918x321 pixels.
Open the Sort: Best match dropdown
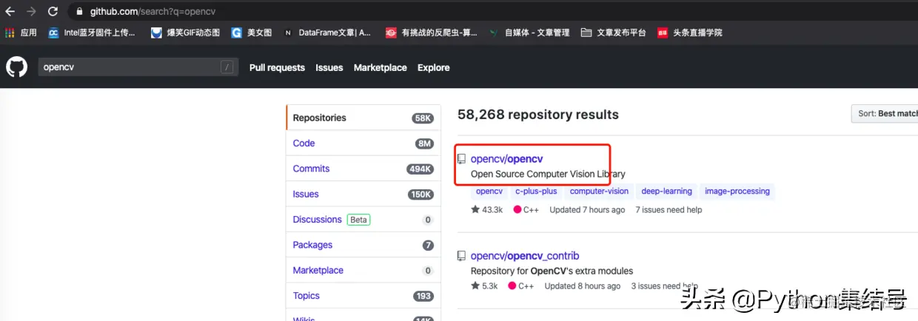click(x=885, y=114)
